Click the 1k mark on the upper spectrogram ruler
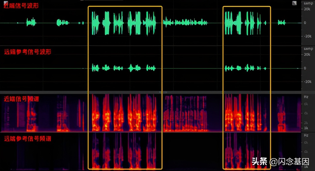 (x=306, y=128)
